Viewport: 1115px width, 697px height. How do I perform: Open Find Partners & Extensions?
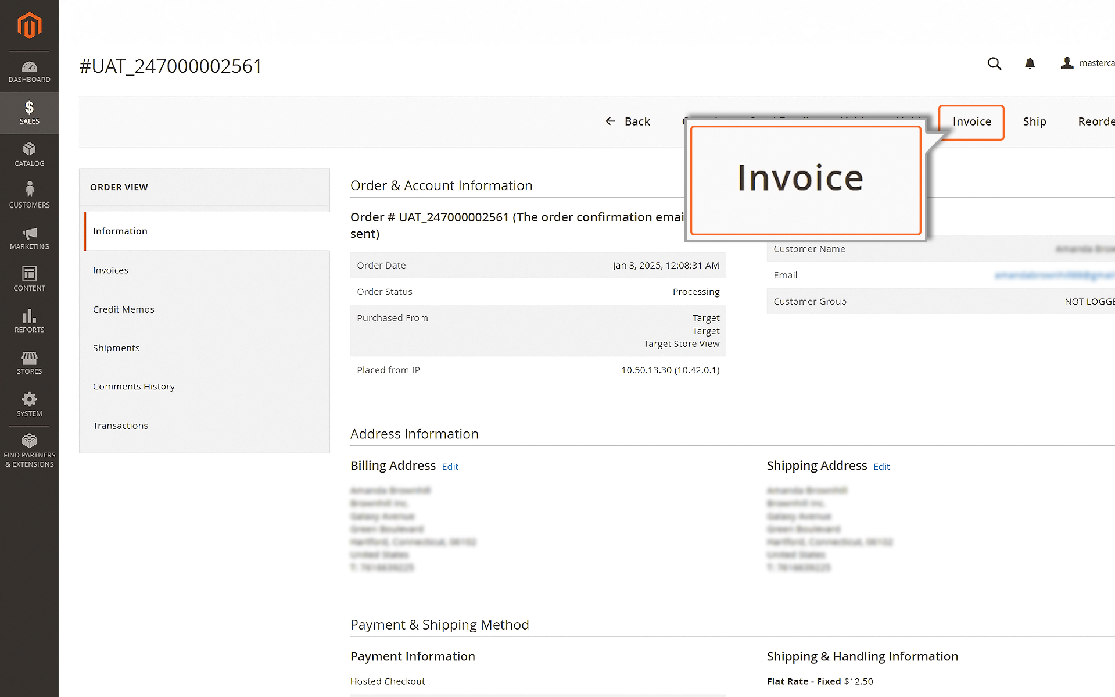(x=29, y=451)
